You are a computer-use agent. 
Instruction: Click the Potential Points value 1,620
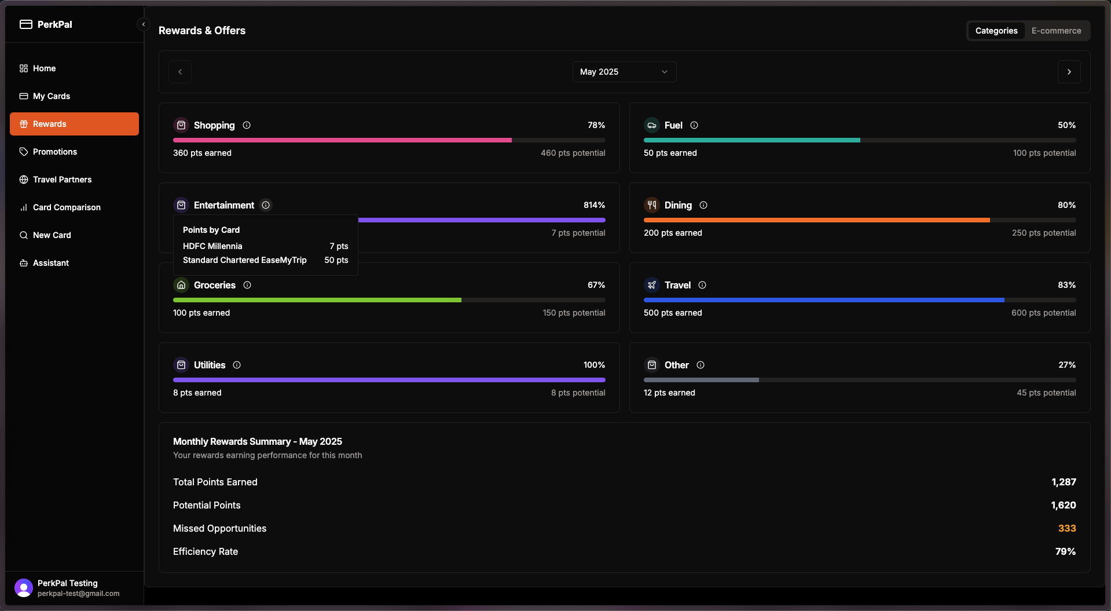click(1064, 505)
